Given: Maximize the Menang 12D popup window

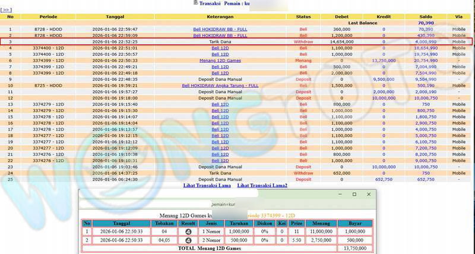Looking at the screenshot, I should pyautogui.click(x=354, y=194).
